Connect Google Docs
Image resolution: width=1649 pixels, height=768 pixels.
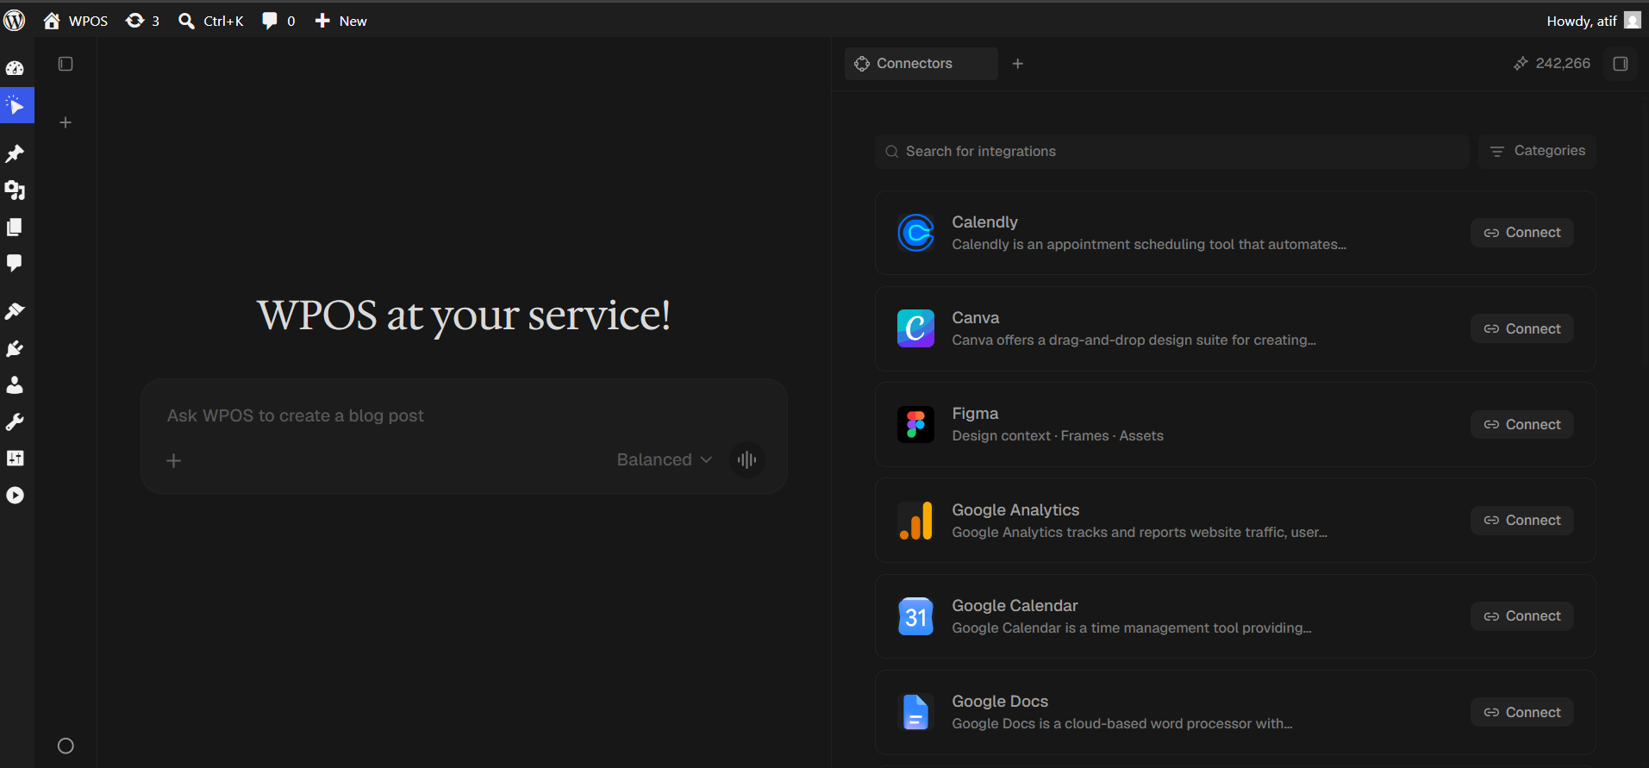[1522, 712]
